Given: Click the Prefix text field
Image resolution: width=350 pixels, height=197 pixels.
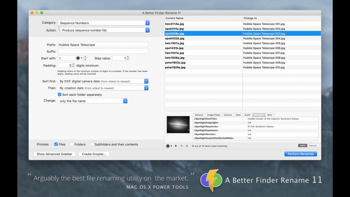Looking at the screenshot, I should click(x=103, y=45).
